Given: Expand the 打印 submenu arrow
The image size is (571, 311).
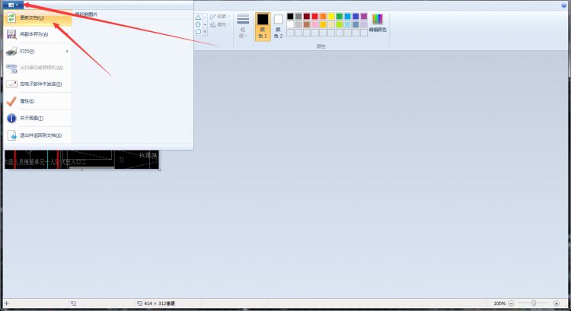Looking at the screenshot, I should 67,51.
